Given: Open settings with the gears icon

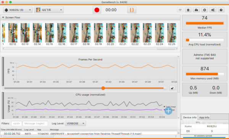Looking at the screenshot, I should (x=213, y=10).
